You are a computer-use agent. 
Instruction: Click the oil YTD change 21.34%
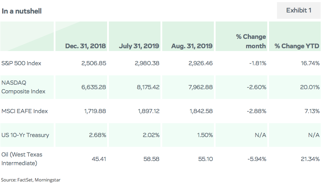pos(310,159)
